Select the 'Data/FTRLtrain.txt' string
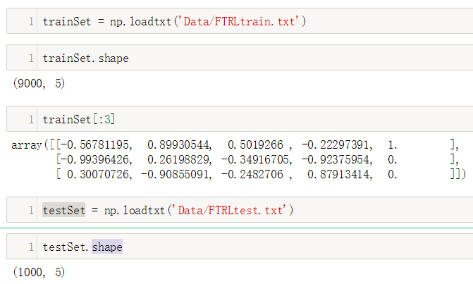The image size is (473, 284). click(x=239, y=21)
